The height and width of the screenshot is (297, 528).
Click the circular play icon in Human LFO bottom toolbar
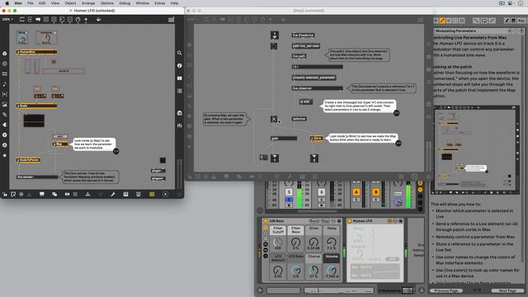pyautogui.click(x=165, y=195)
